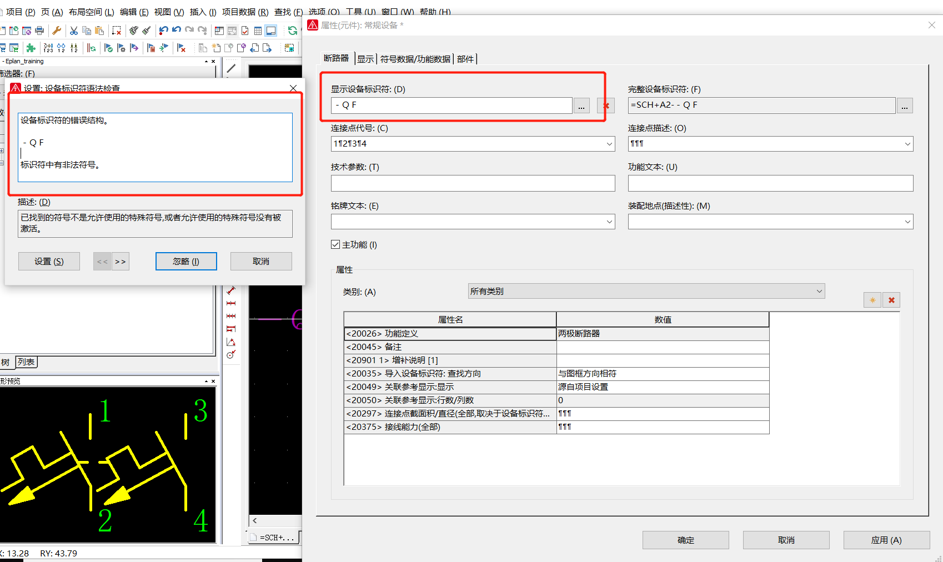
Task: Click the Cut scissors icon
Action: (74, 31)
